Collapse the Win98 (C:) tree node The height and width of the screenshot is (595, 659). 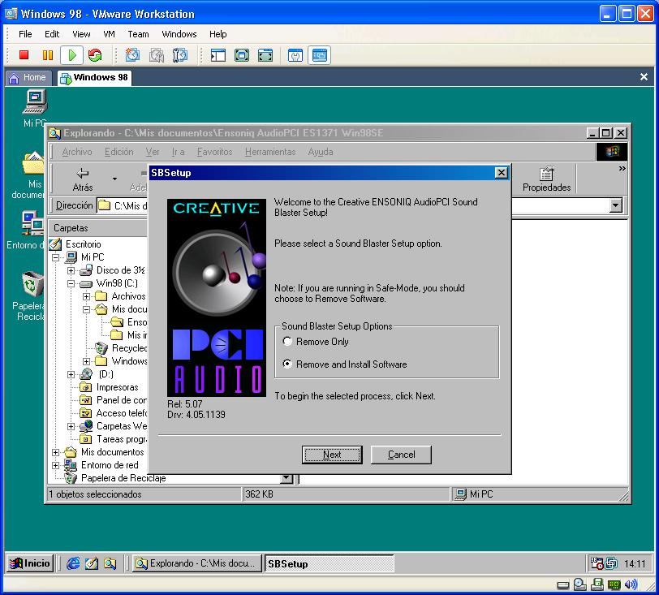[71, 283]
